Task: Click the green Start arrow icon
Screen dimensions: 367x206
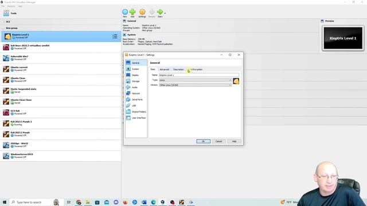Action: (x=160, y=12)
